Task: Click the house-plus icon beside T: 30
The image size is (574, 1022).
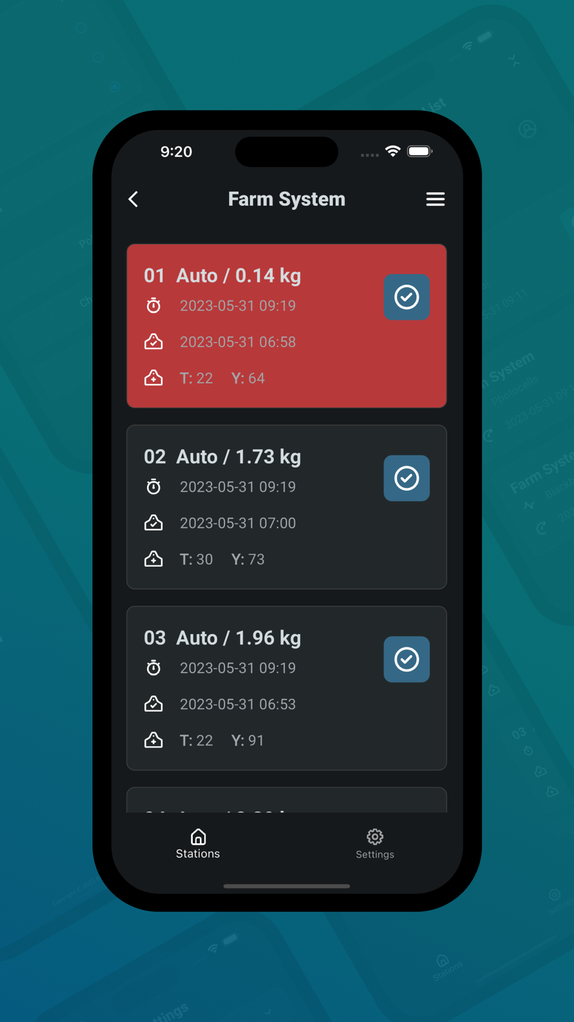Action: (153, 559)
